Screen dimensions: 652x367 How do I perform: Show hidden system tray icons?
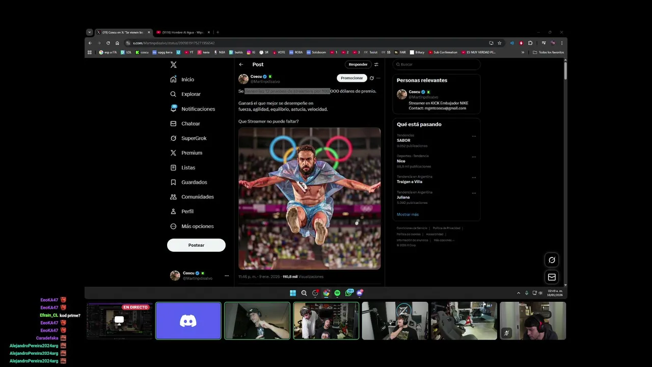[x=519, y=293]
